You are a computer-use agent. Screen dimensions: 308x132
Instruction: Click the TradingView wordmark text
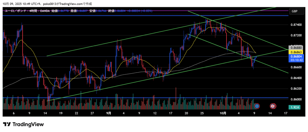pyautogui.click(x=28, y=124)
